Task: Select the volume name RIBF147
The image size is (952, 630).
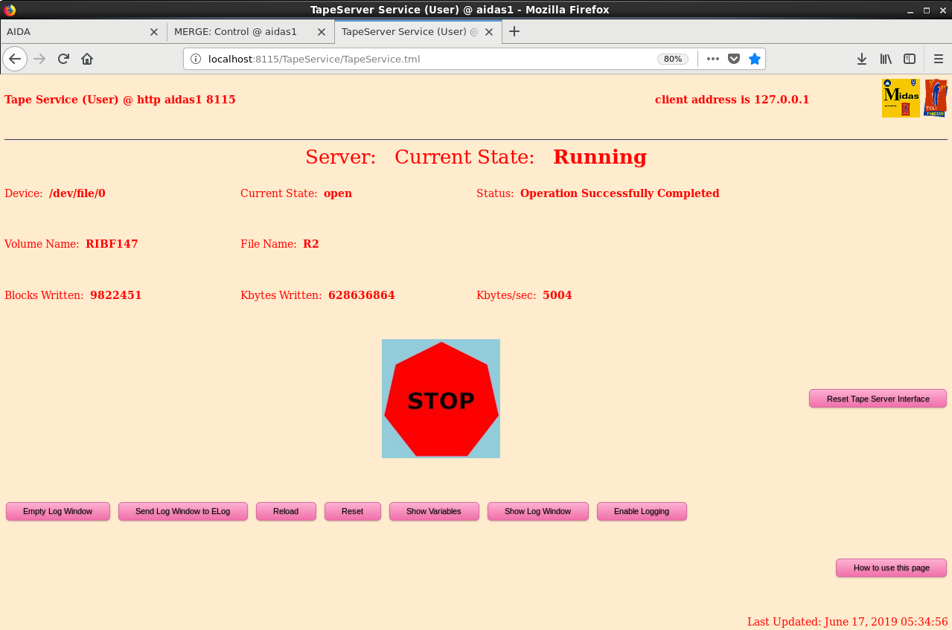Action: (112, 244)
